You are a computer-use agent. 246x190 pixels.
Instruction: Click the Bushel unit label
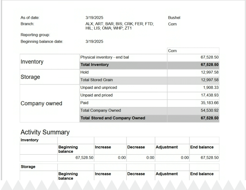pyautogui.click(x=174, y=18)
